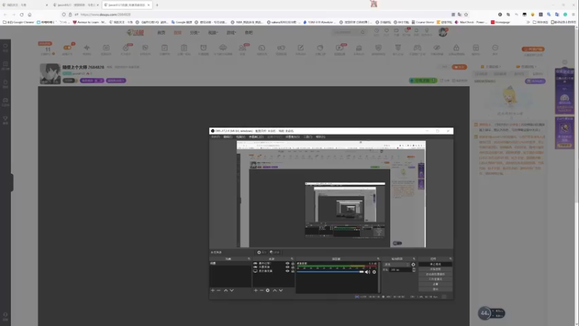This screenshot has height=326, width=579.
Task: Mute the desktop audio speaker icon in OBS mixer
Action: click(x=368, y=272)
